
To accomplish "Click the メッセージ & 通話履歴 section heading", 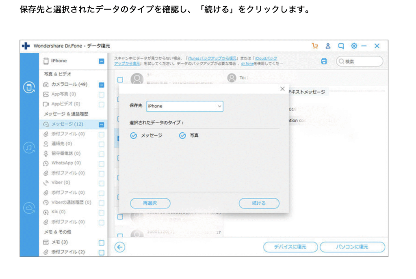I will coord(66,114).
